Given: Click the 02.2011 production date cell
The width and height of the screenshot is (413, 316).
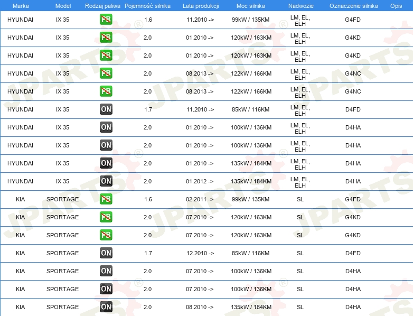Looking at the screenshot, I should tap(200, 199).
